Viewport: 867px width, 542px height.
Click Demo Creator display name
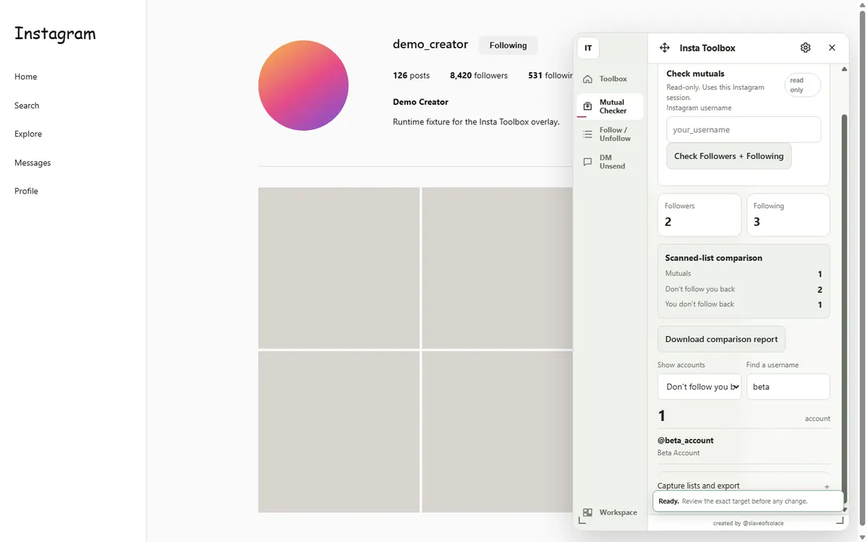(420, 102)
